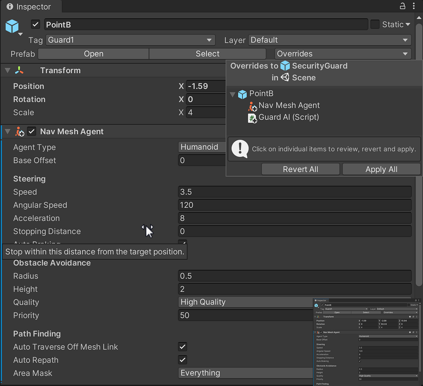The height and width of the screenshot is (386, 423).
Task: Click the Nav Mesh Agent component icon
Action: pyautogui.click(x=19, y=132)
